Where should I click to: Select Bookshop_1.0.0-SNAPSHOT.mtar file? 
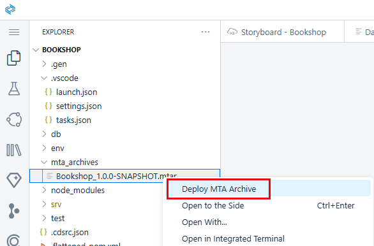[116, 177]
